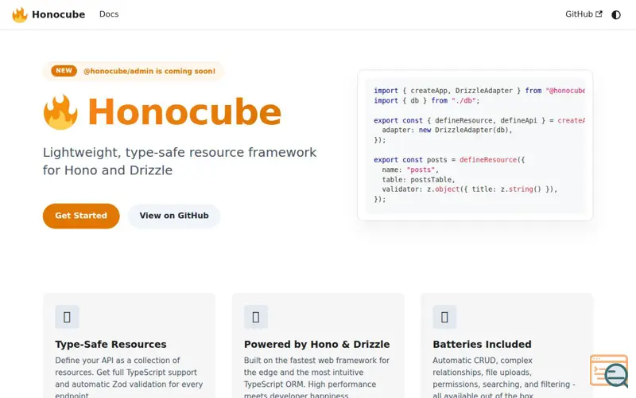Open the GitHub link in navbar
The width and height of the screenshot is (636, 398).
584,14
